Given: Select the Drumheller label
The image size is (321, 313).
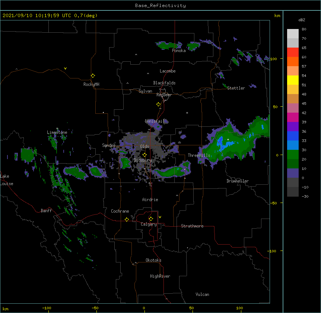Looking at the screenshot, I should coord(238,181).
